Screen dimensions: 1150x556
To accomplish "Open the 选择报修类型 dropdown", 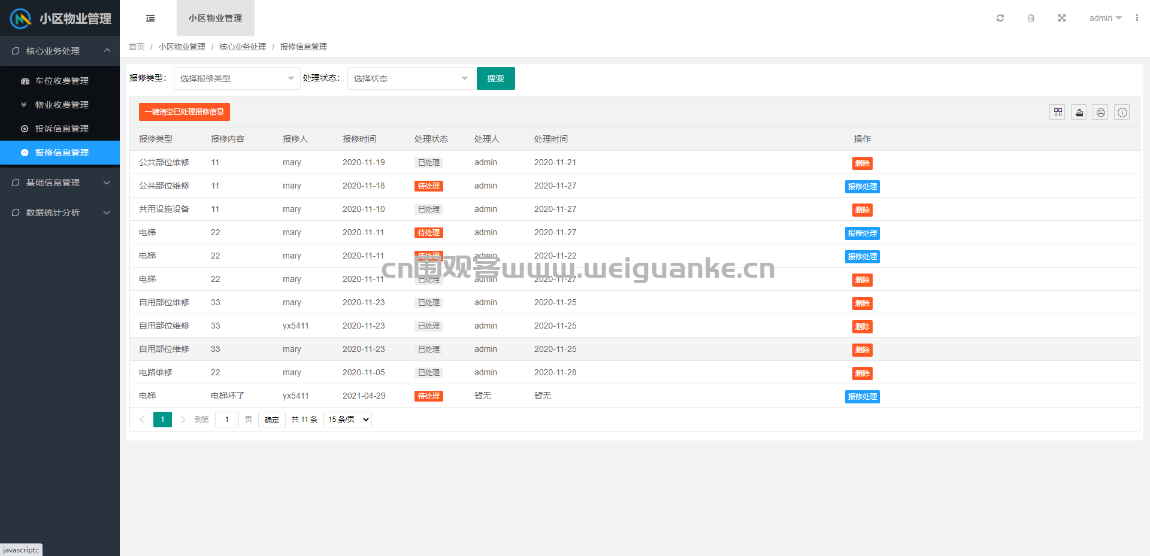I will 237,78.
